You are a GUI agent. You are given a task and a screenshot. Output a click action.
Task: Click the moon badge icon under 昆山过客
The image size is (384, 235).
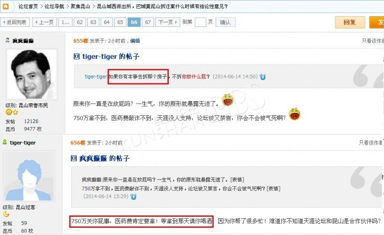(6, 214)
